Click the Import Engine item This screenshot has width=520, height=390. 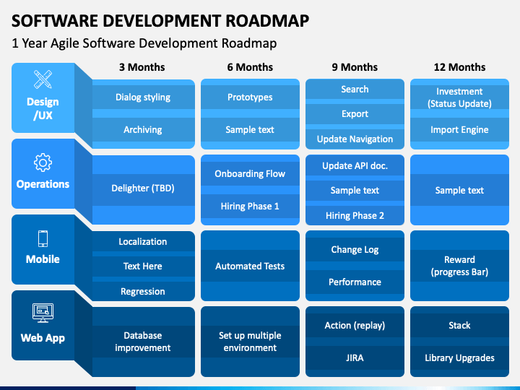pyautogui.click(x=459, y=130)
